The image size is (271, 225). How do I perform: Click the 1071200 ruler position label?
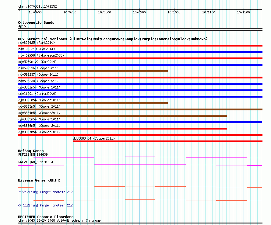tap(244, 12)
